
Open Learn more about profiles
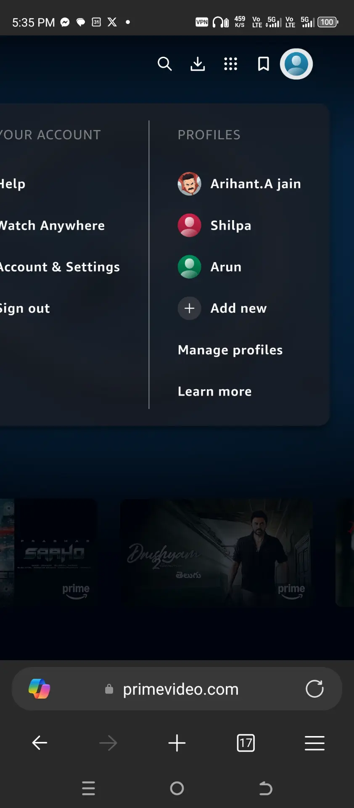[x=214, y=392]
